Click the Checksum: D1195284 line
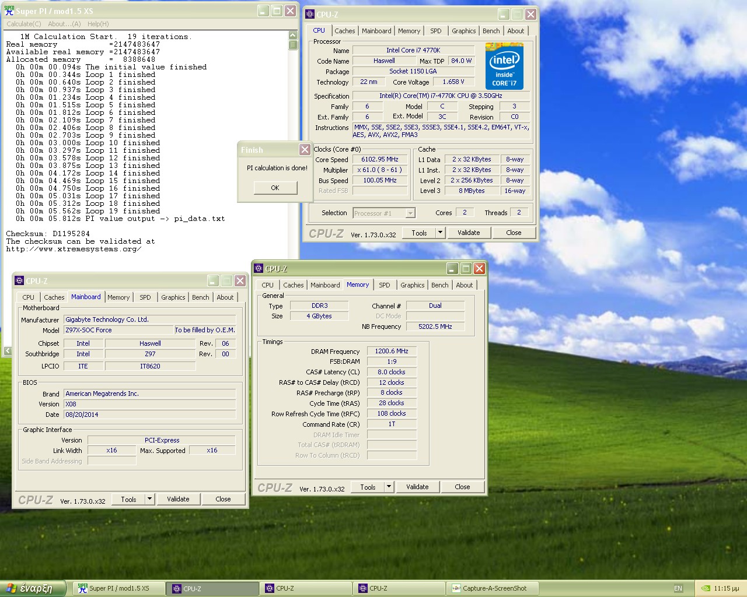 (x=48, y=234)
